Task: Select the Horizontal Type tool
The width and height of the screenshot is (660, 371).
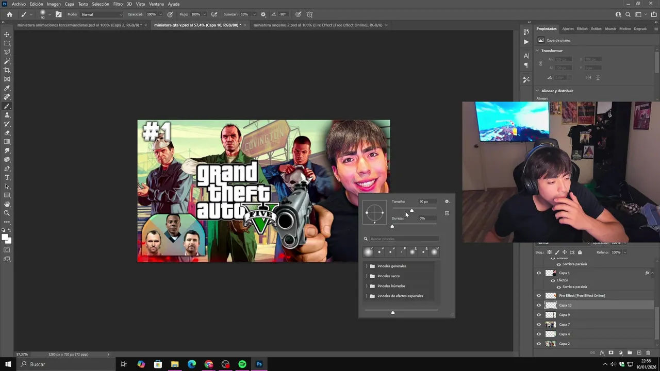Action: (x=7, y=177)
